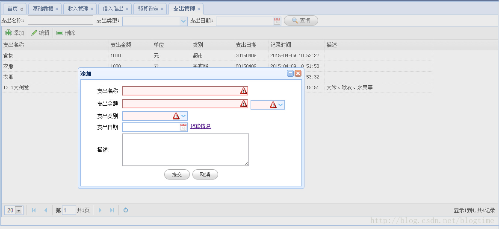The height and width of the screenshot is (229, 499).
Task: Close the 预算设定 tab
Action: (162, 9)
